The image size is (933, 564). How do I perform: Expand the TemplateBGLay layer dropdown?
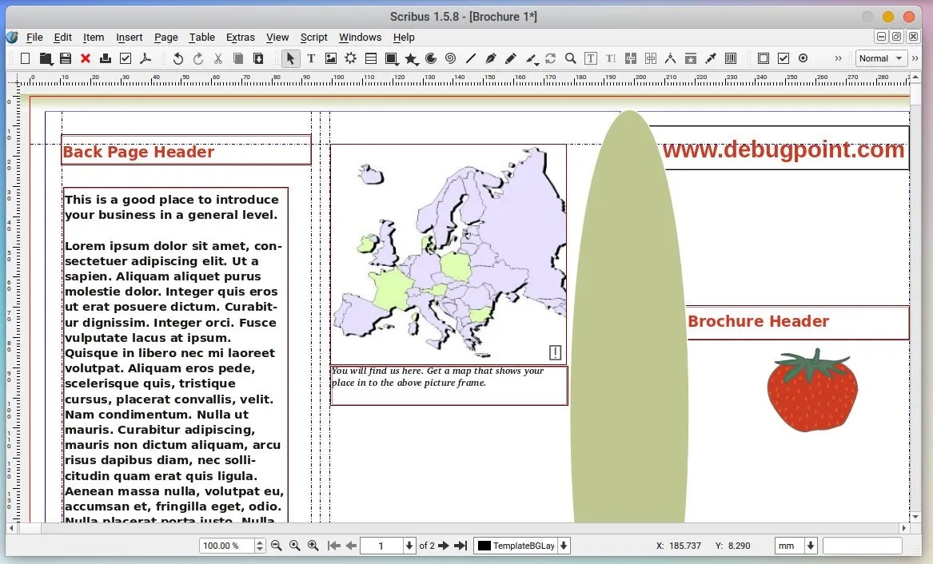point(564,546)
